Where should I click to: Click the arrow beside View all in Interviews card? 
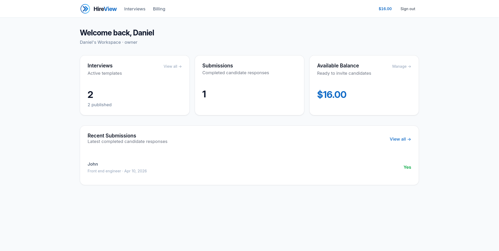coord(180,66)
